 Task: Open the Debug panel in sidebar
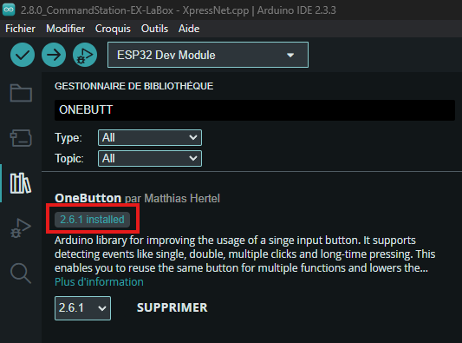coord(21,228)
